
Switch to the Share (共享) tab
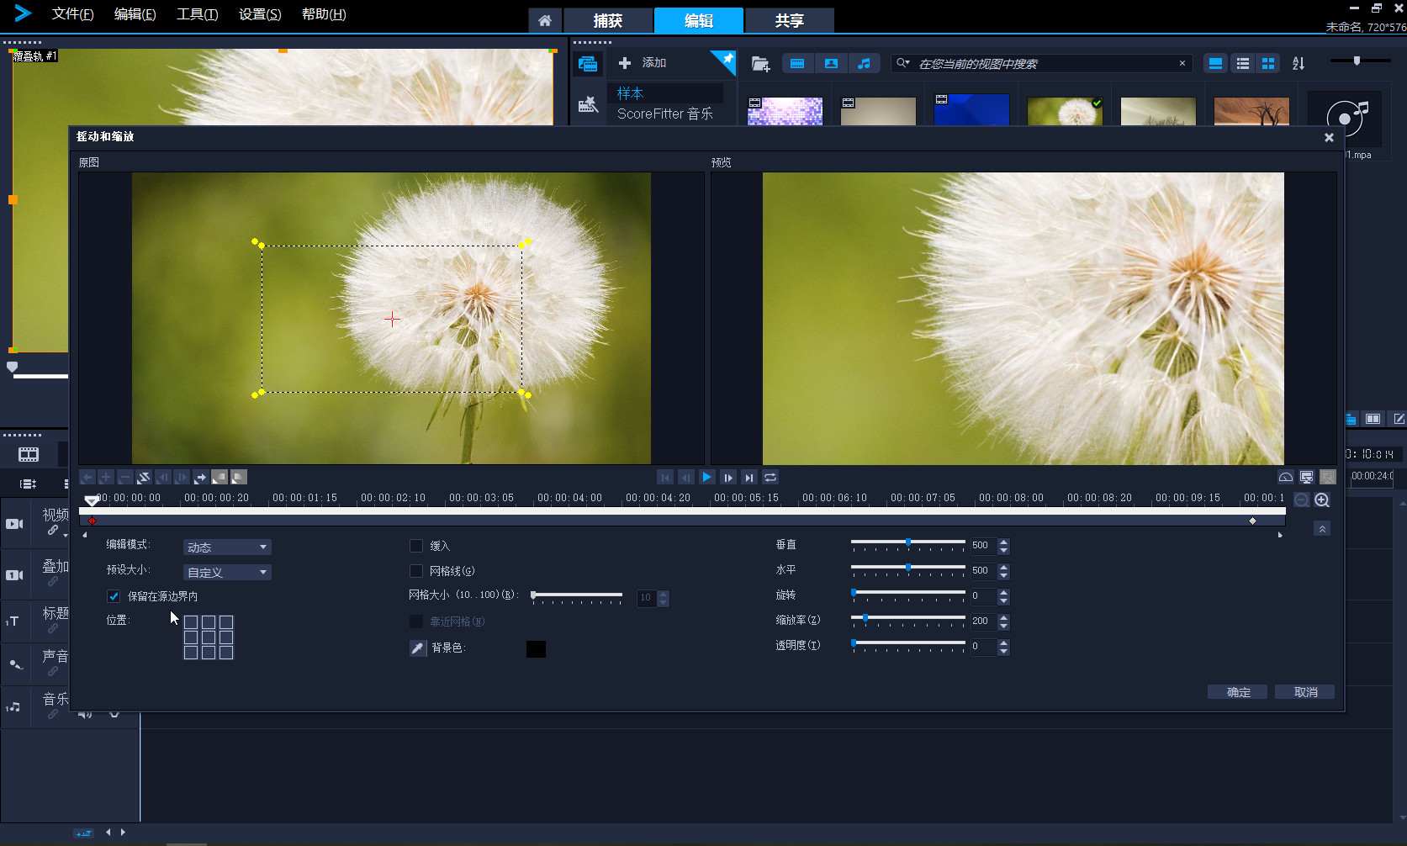click(790, 21)
